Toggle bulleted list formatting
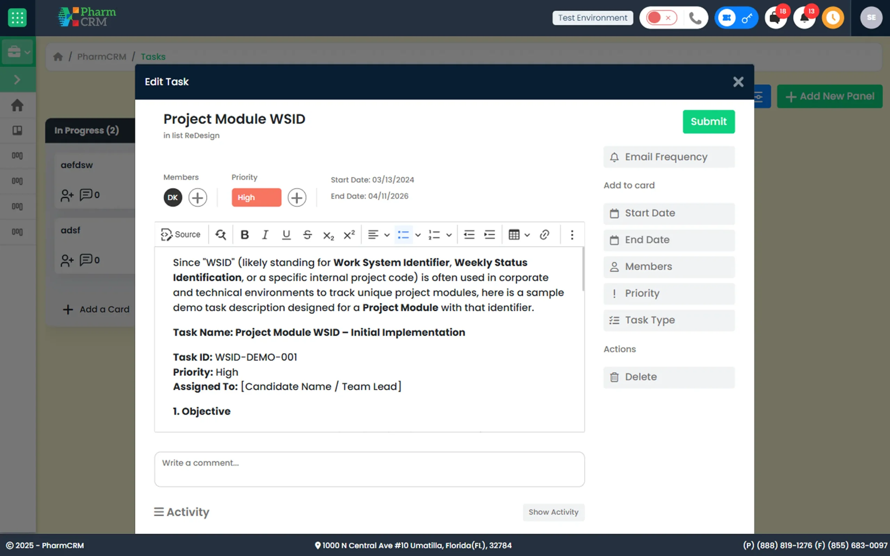The image size is (890, 556). tap(403, 235)
